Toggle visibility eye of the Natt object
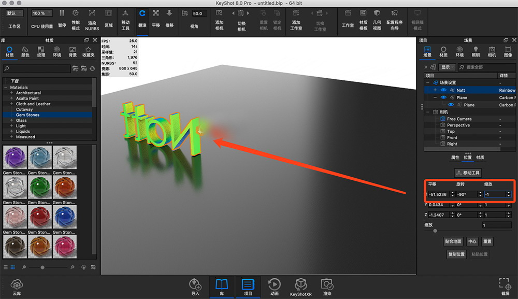The width and height of the screenshot is (518, 299). coord(443,90)
